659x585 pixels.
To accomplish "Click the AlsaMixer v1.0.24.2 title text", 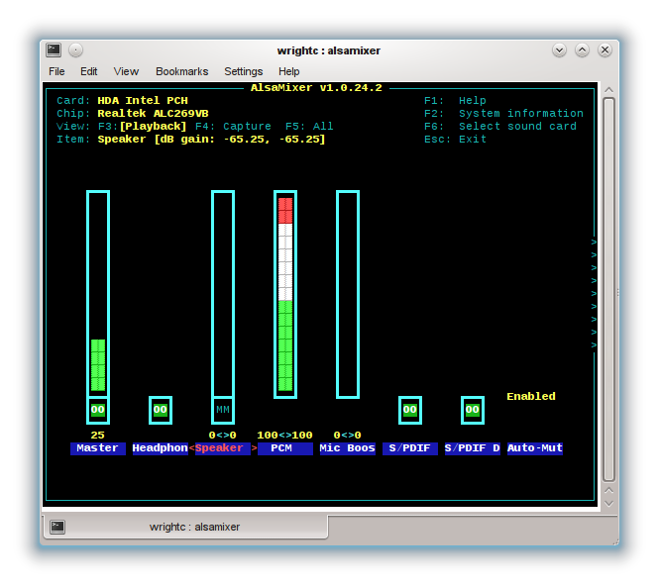I will pos(316,88).
